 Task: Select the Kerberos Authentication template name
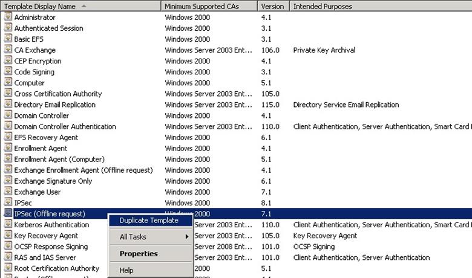pyautogui.click(x=51, y=225)
